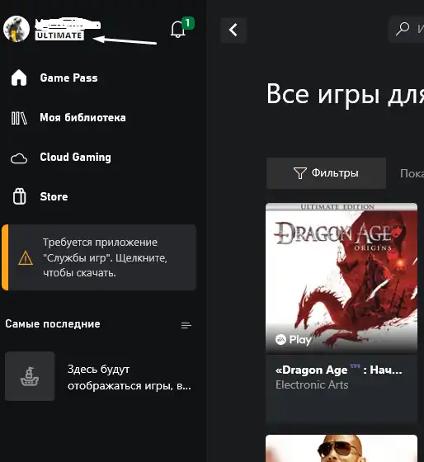424x462 pixels.
Task: Open the Cloud Gaming section
Action: (x=75, y=157)
